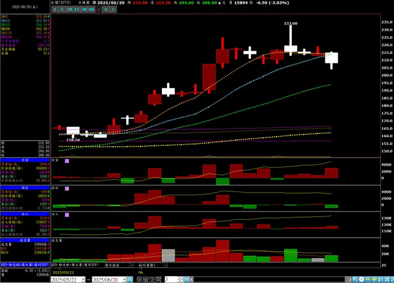The width and height of the screenshot is (394, 283).
Task: Choose the 30-minute timeframe
Action: (84, 10)
